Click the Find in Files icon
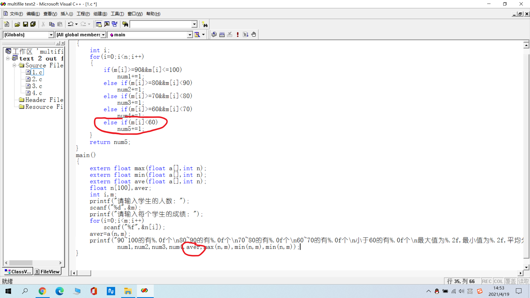530x298 pixels. [x=125, y=24]
